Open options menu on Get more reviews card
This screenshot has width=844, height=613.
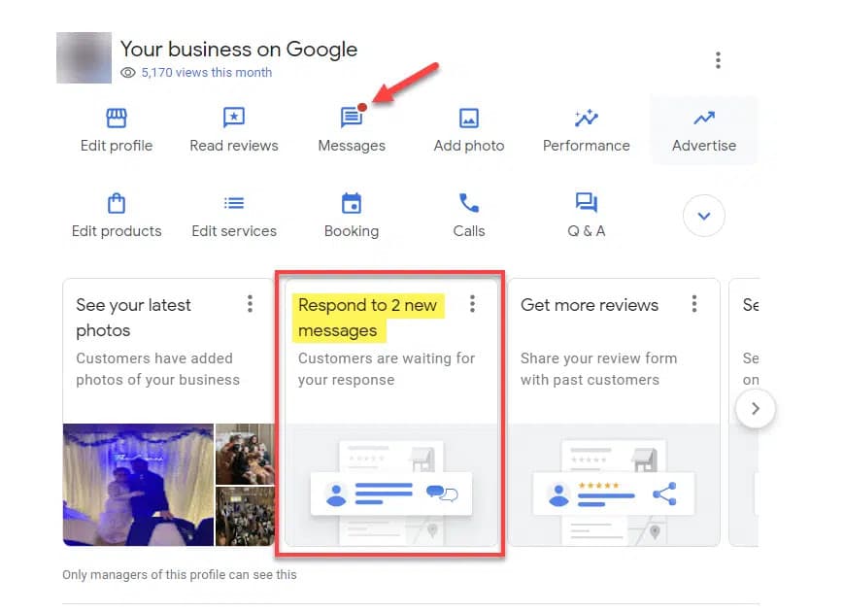click(694, 304)
